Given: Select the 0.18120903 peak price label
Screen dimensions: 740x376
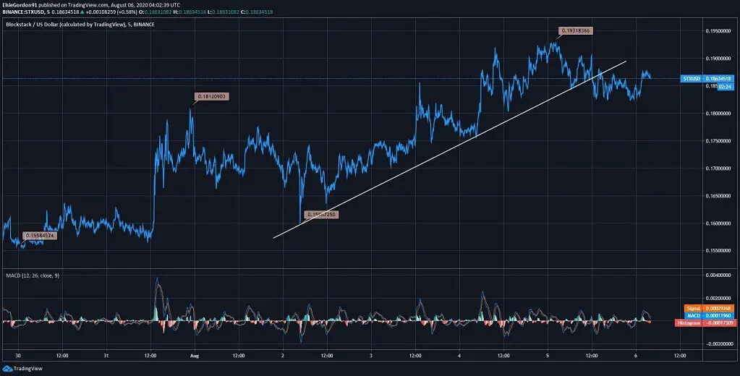Looking at the screenshot, I should click(212, 96).
